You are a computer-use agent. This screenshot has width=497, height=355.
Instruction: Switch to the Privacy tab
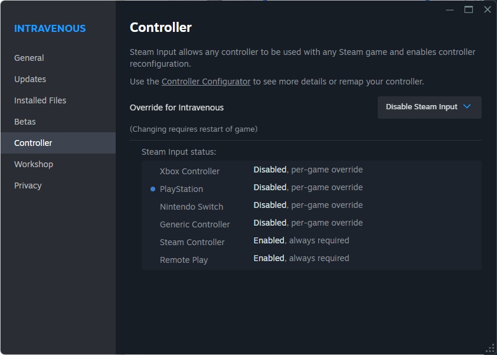pos(28,185)
